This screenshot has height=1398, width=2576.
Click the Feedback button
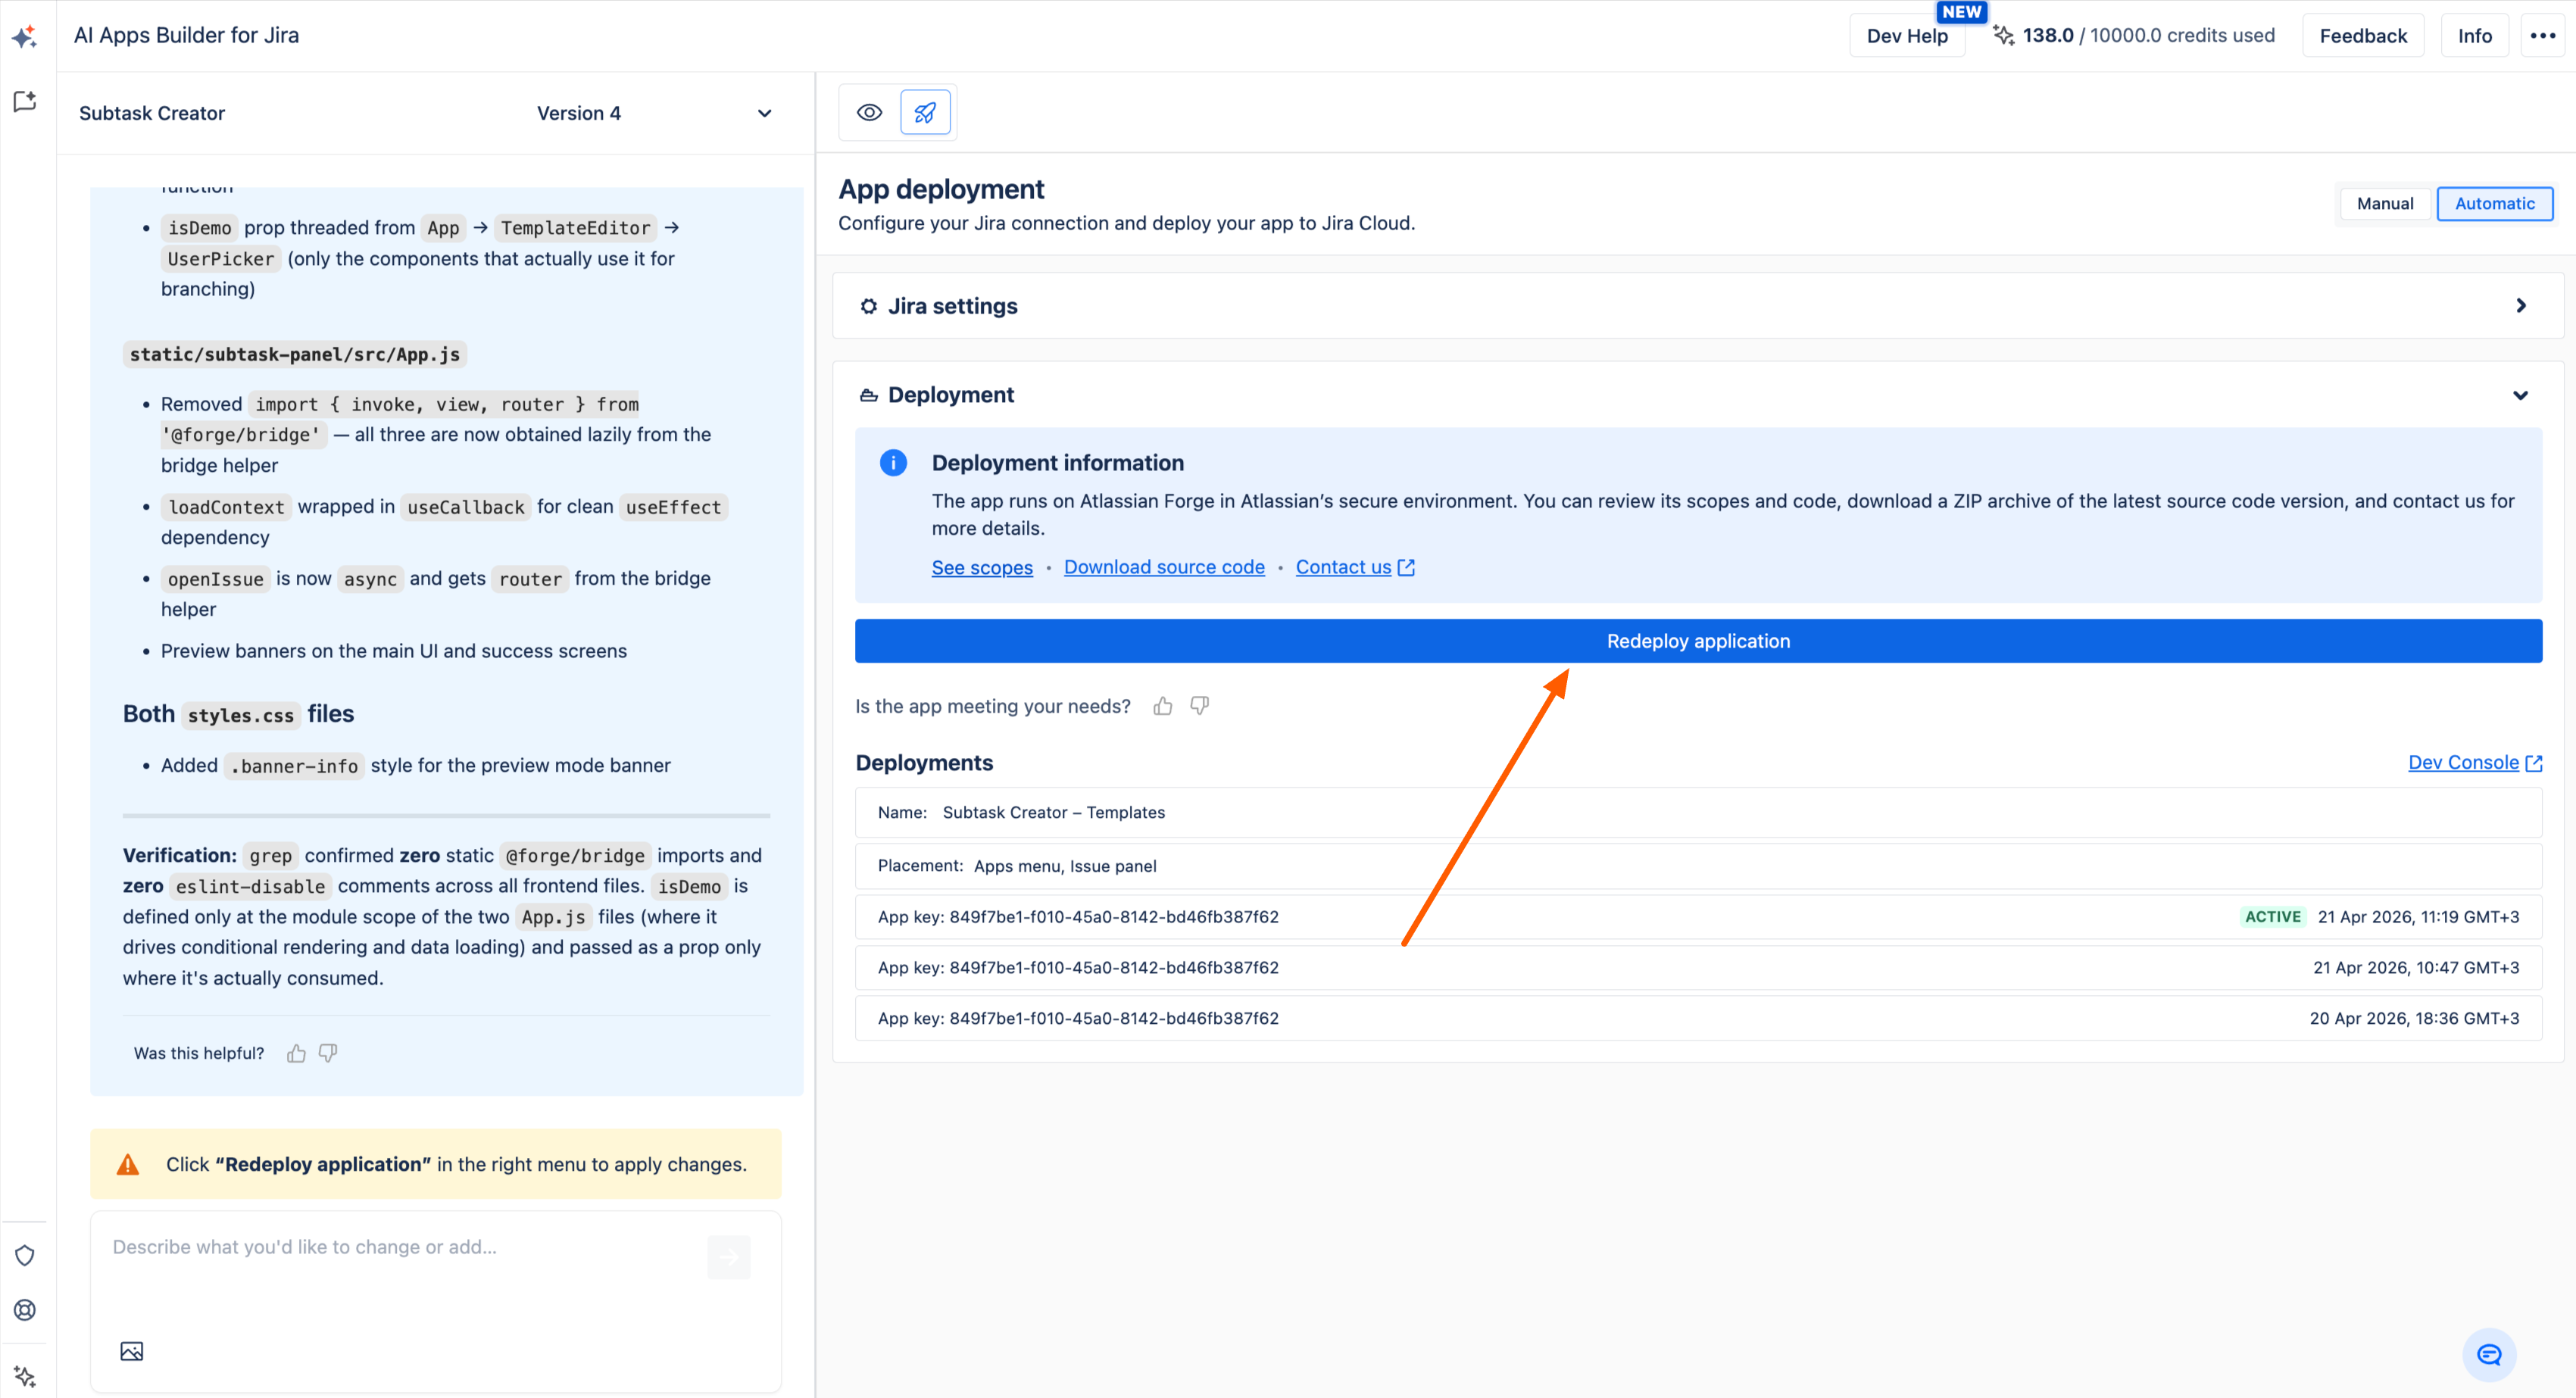coord(2363,36)
